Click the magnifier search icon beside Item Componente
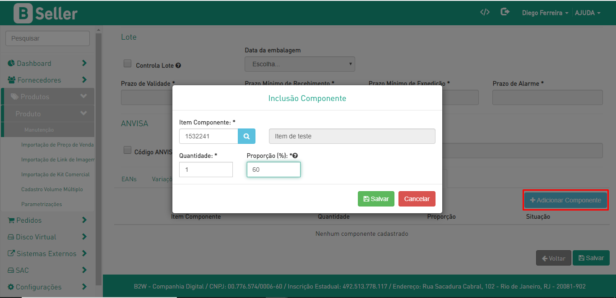Screen dimensions: 616x298 coord(246,136)
